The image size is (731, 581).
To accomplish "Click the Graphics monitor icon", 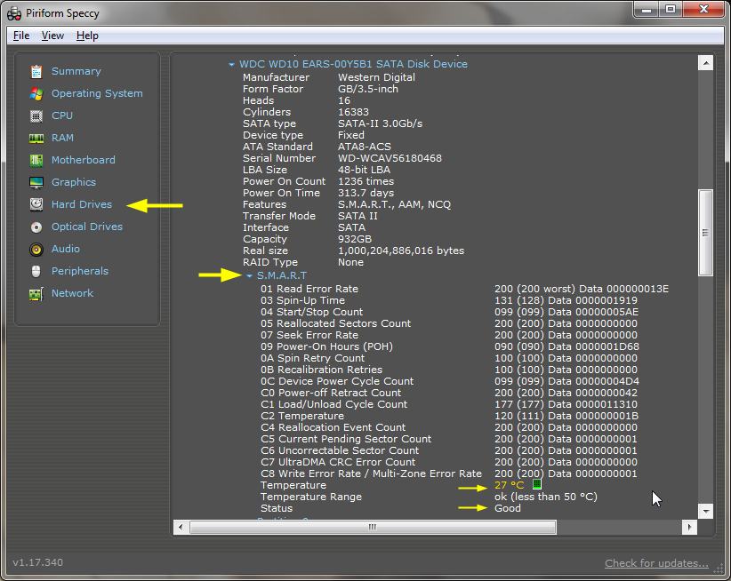I will pos(36,182).
